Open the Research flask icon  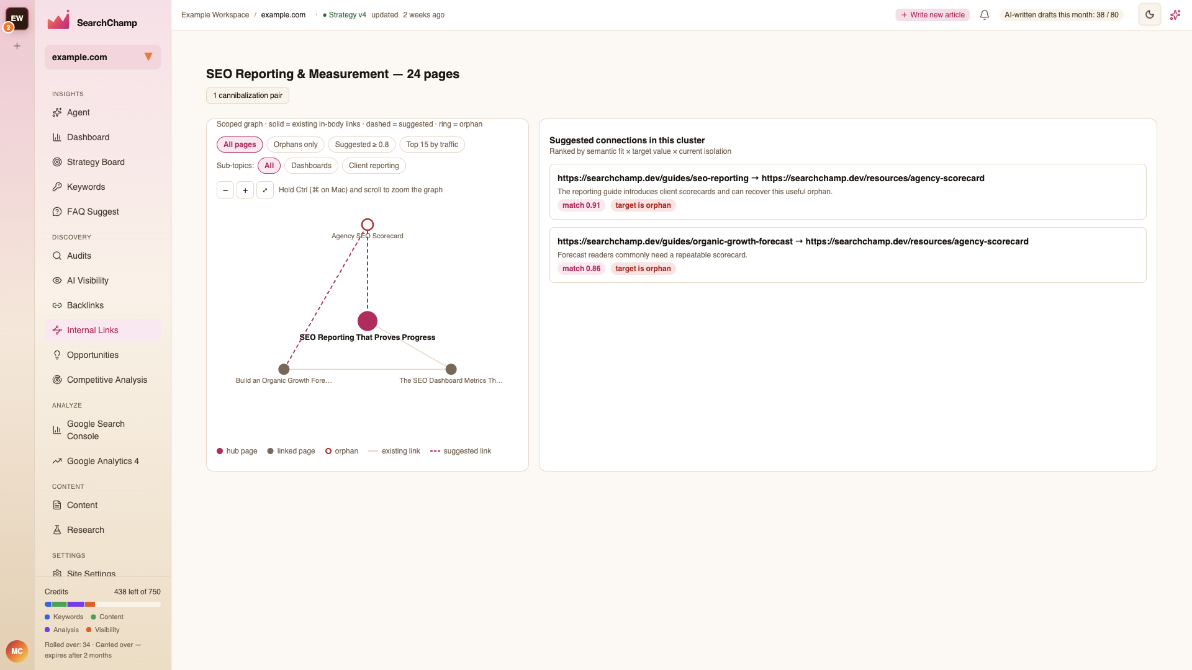click(x=57, y=530)
